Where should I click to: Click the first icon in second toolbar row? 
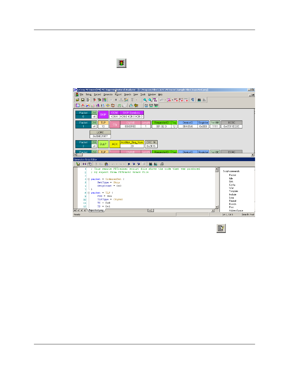point(78,105)
